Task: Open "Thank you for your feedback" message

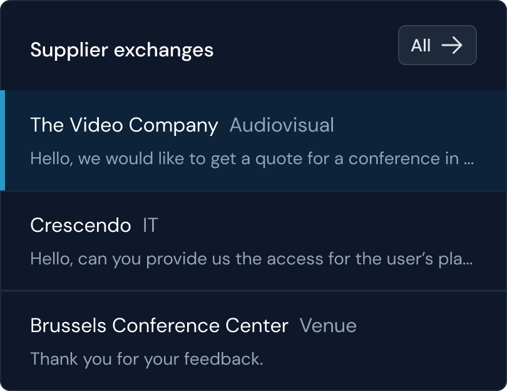Action: (x=146, y=359)
